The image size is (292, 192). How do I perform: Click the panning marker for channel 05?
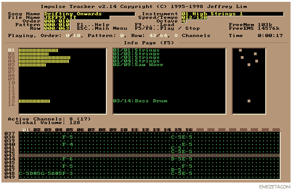[249, 65]
